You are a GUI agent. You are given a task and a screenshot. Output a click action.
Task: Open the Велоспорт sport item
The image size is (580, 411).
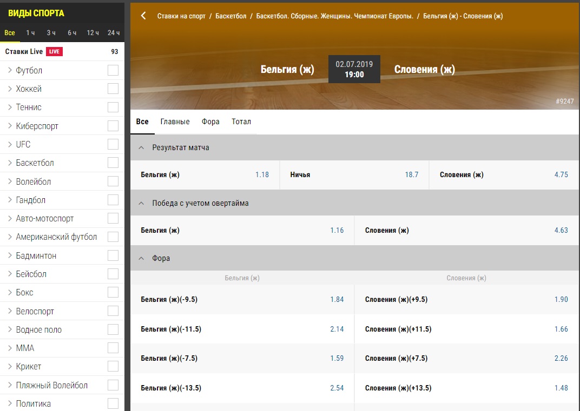tap(35, 311)
